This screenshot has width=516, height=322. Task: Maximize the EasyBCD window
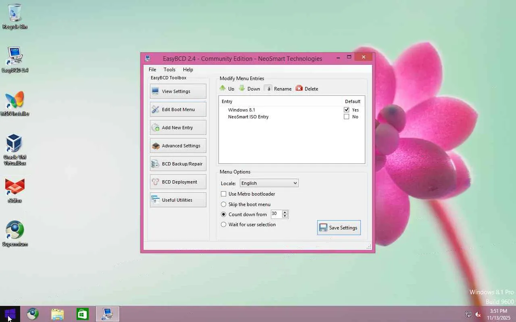pos(349,58)
